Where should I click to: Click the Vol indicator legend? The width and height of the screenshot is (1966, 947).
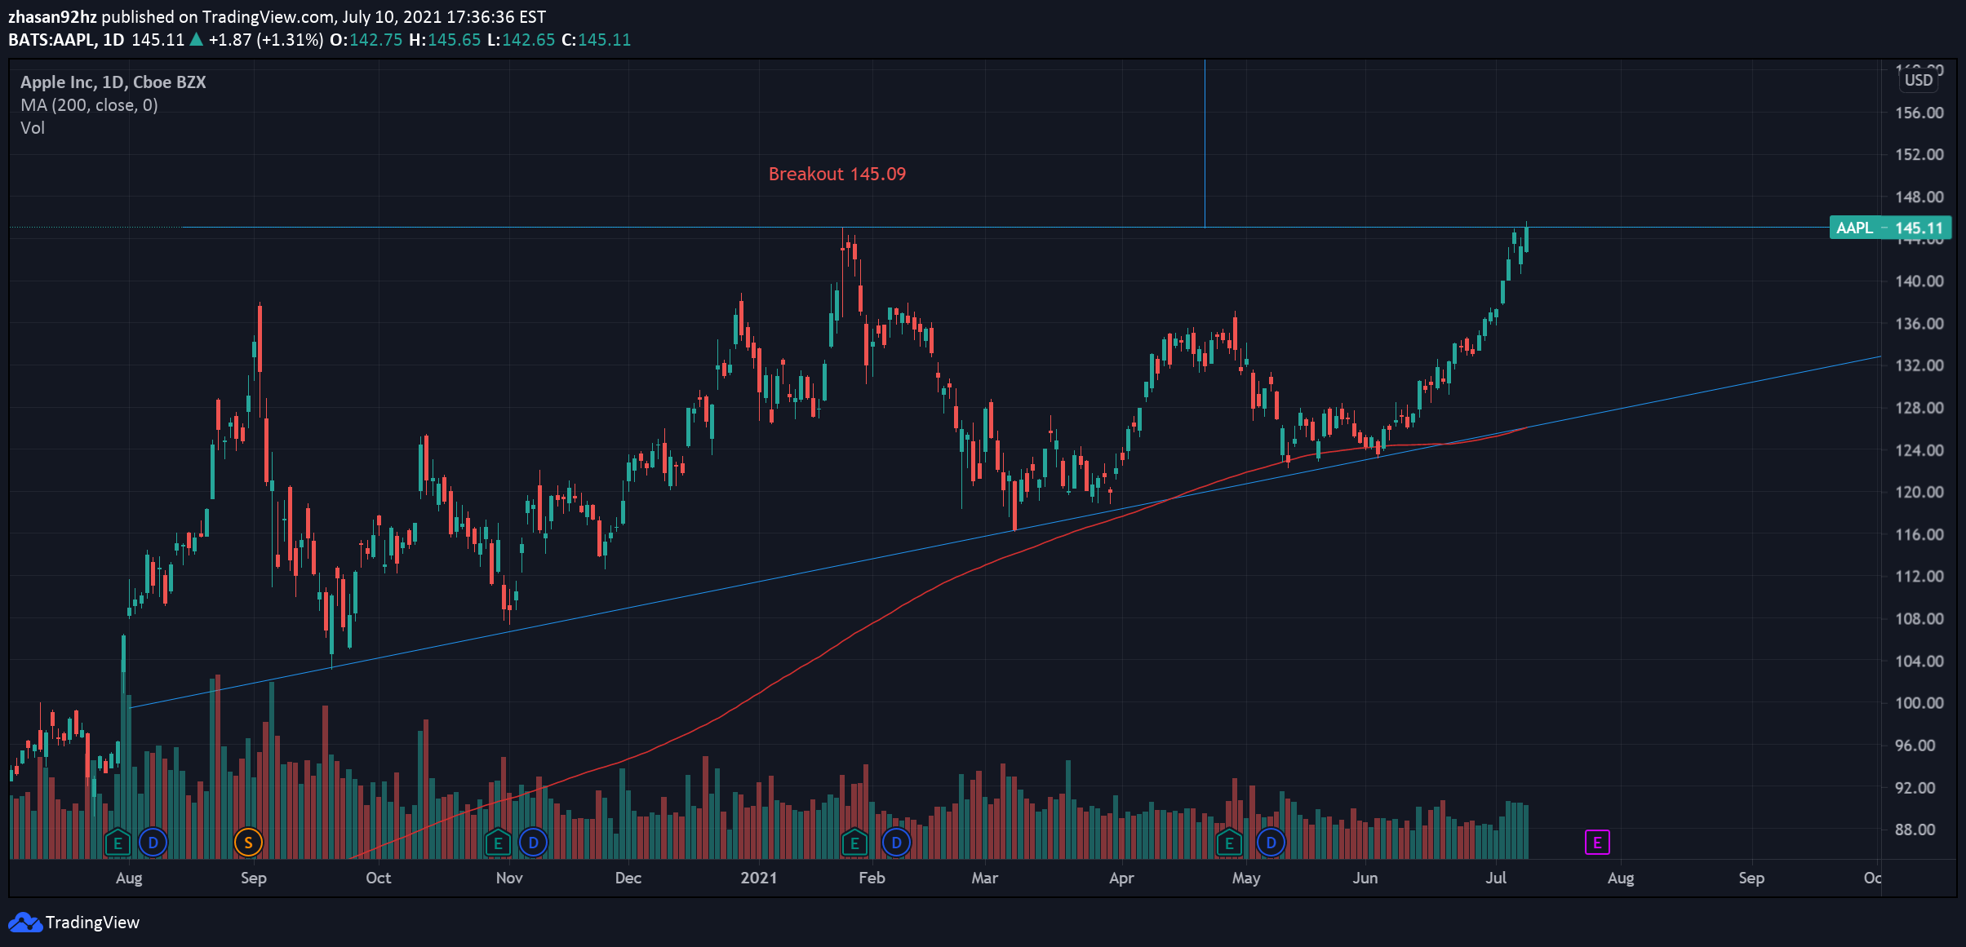[33, 128]
